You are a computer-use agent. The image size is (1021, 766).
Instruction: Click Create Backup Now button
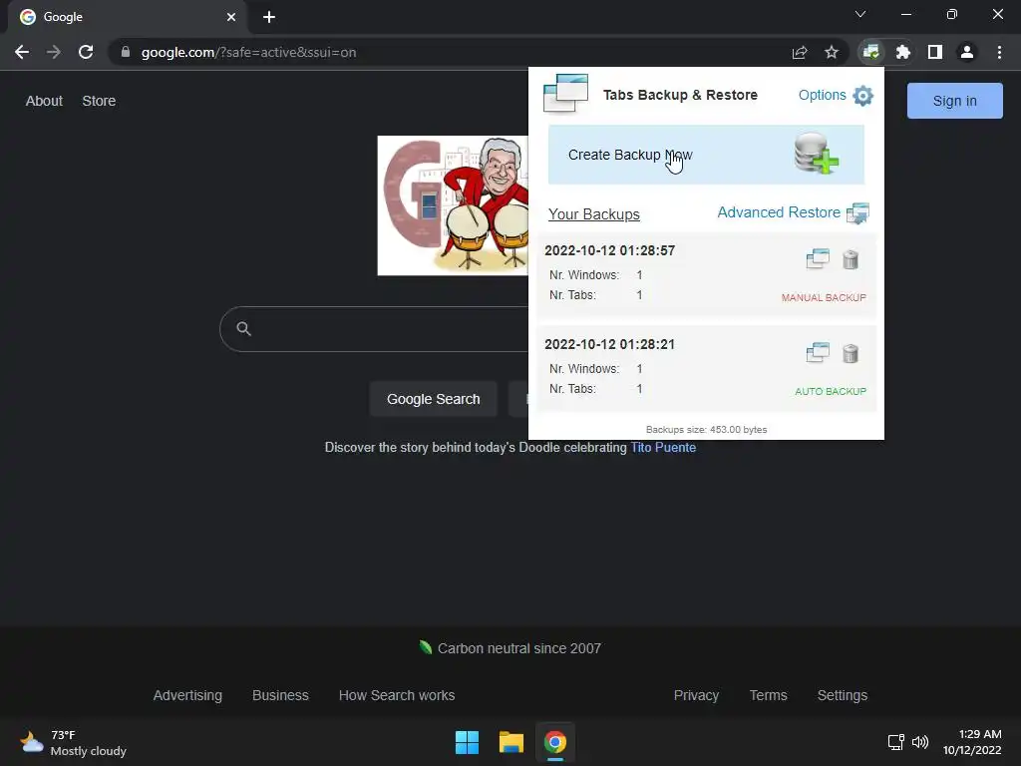tap(706, 155)
